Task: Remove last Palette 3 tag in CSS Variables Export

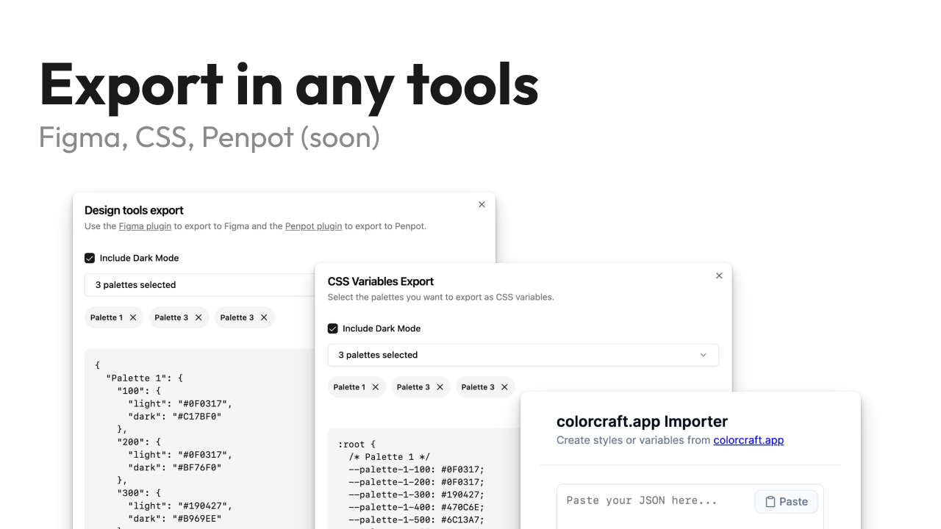Action: [504, 386]
